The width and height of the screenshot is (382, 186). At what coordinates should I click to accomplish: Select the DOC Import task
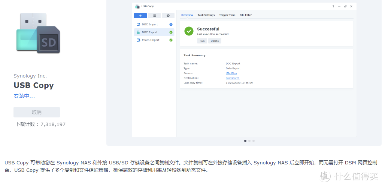coord(150,25)
